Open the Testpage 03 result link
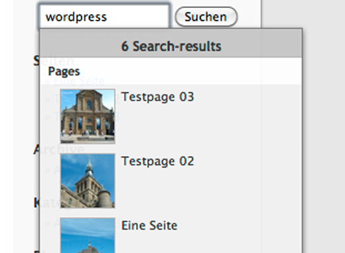This screenshot has height=253, width=345. [x=157, y=97]
